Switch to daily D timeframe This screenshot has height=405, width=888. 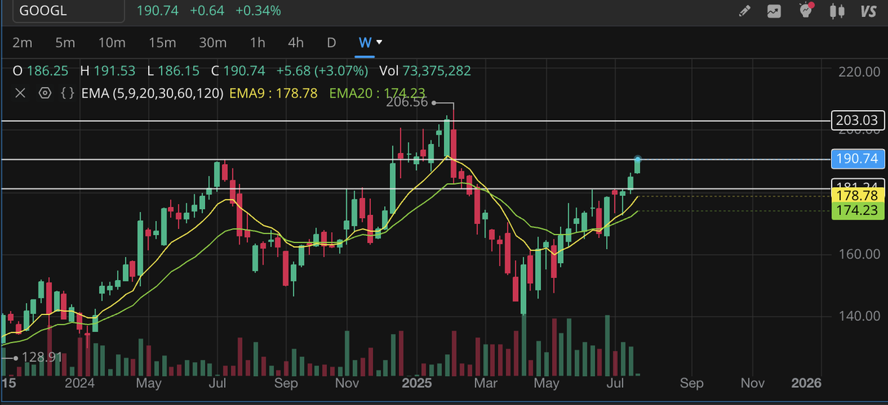[x=332, y=42]
